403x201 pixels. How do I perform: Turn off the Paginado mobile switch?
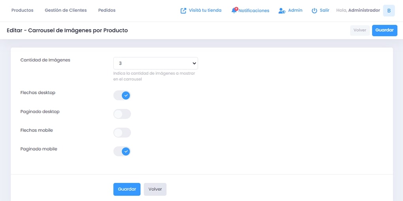pyautogui.click(x=122, y=151)
